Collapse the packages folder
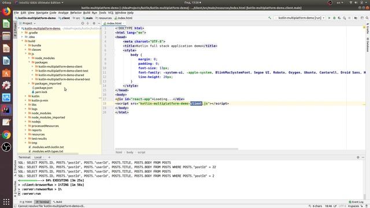Image resolution: width=370 pixels, height=208 pixels. tap(29, 62)
